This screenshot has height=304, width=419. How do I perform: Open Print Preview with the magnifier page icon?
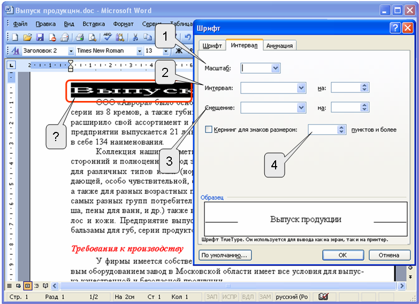(x=92, y=37)
